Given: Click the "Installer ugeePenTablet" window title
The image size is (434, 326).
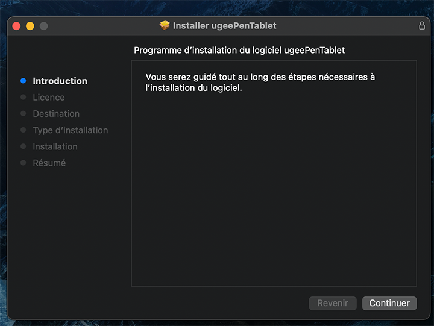Looking at the screenshot, I should (x=224, y=26).
